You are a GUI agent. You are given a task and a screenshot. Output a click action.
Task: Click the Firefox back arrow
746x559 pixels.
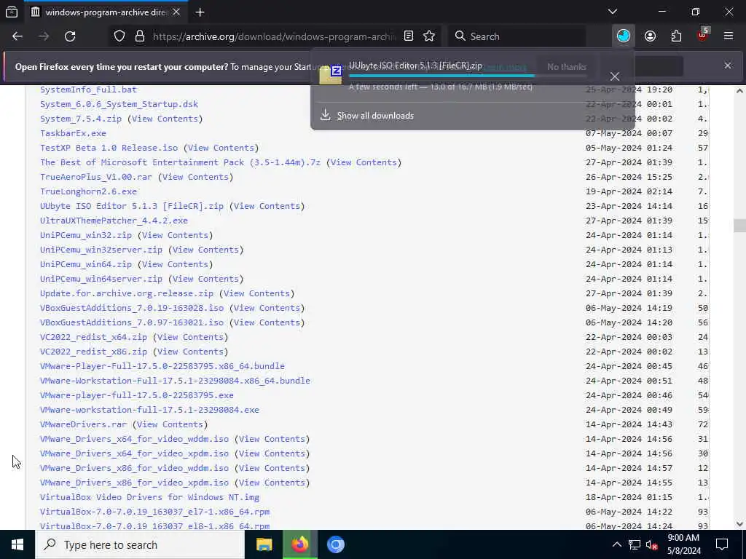[x=17, y=36]
